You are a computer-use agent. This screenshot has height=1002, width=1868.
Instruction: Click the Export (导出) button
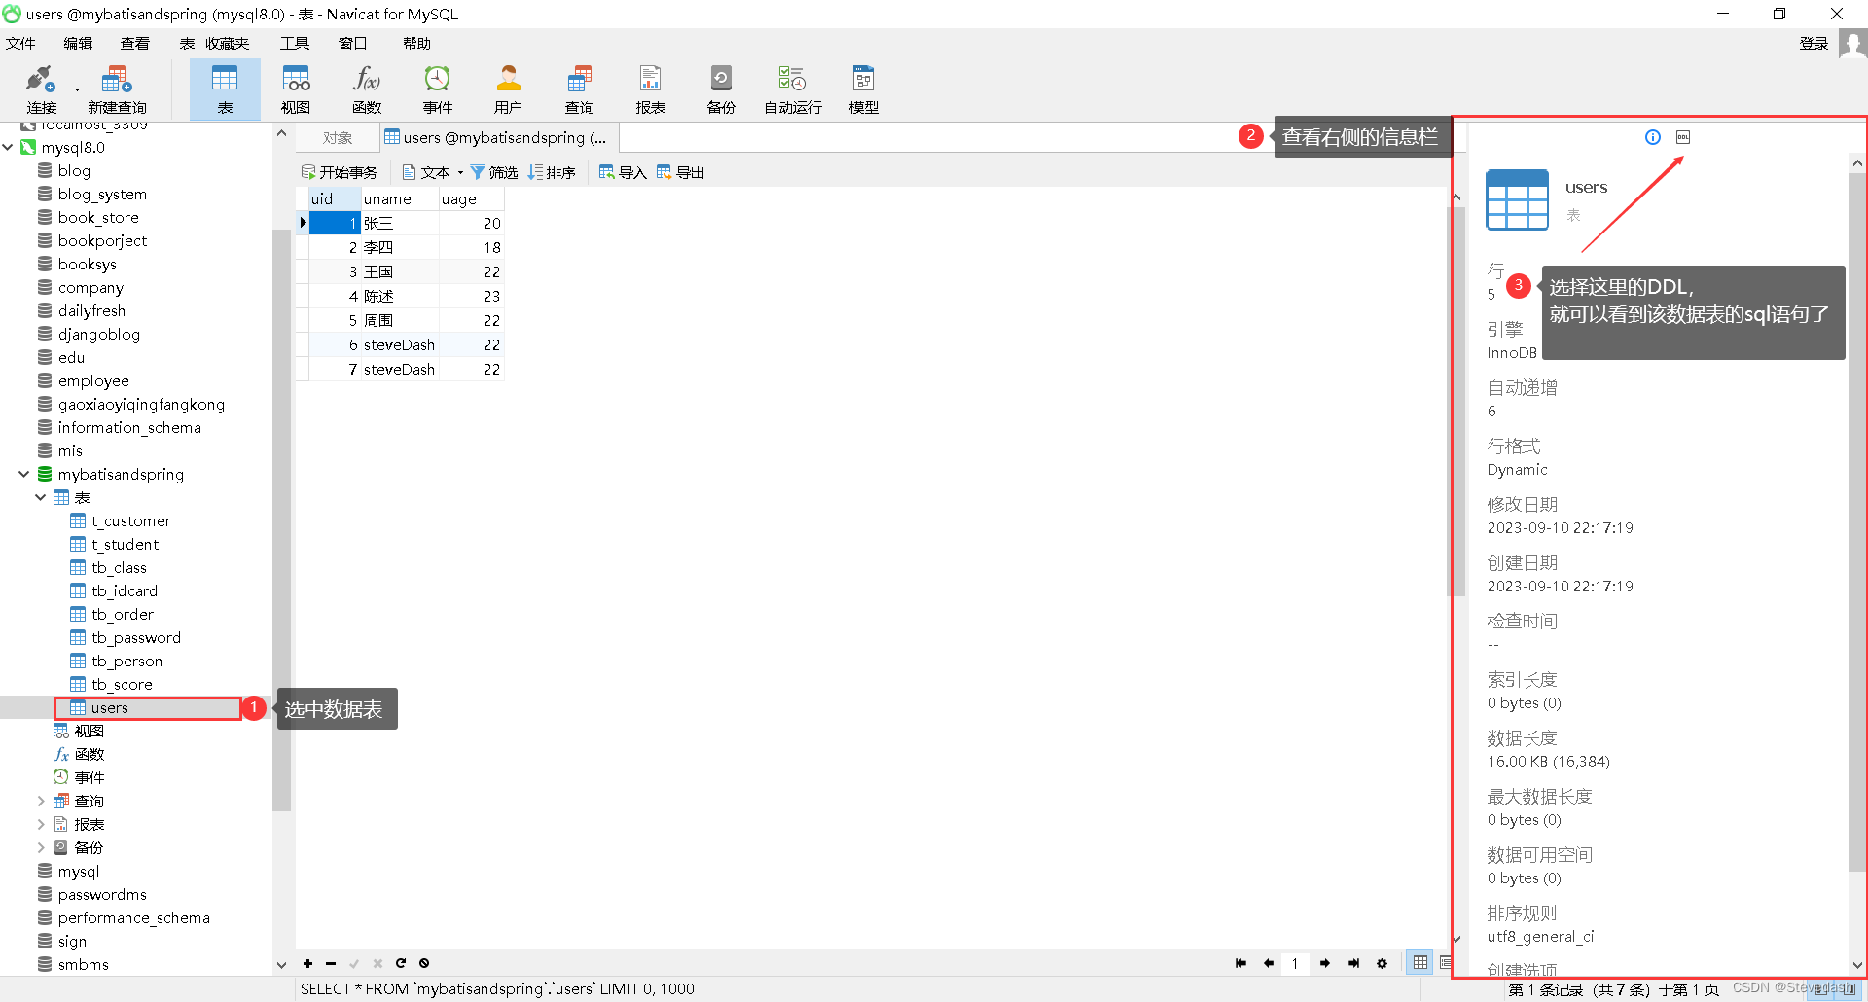[x=680, y=172]
